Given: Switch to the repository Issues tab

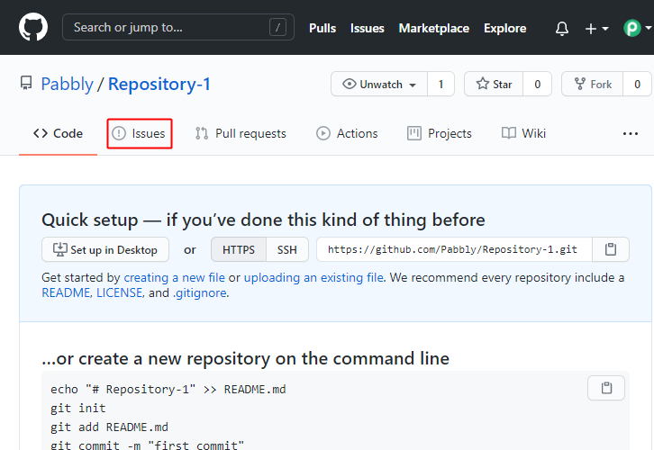Looking at the screenshot, I should click(140, 133).
